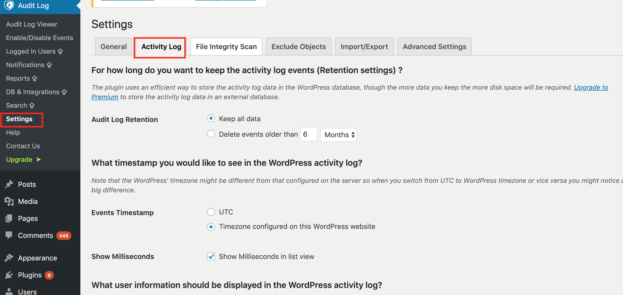This screenshot has height=295, width=623.
Task: Click the 445 comments count badge
Action: (x=64, y=236)
